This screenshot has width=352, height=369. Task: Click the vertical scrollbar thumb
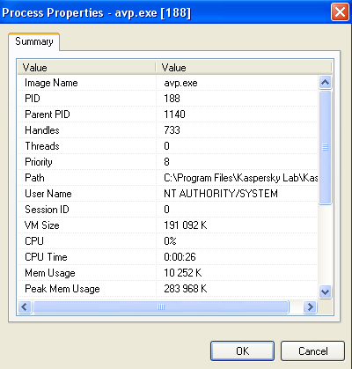tap(325, 147)
